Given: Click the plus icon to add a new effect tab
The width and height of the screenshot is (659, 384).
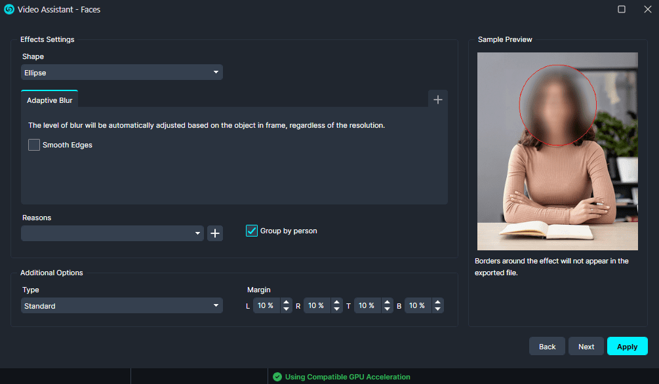Looking at the screenshot, I should pyautogui.click(x=437, y=98).
